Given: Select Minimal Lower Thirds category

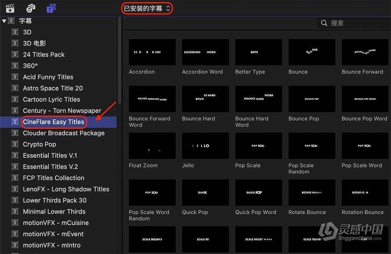Looking at the screenshot, I should click(58, 211).
